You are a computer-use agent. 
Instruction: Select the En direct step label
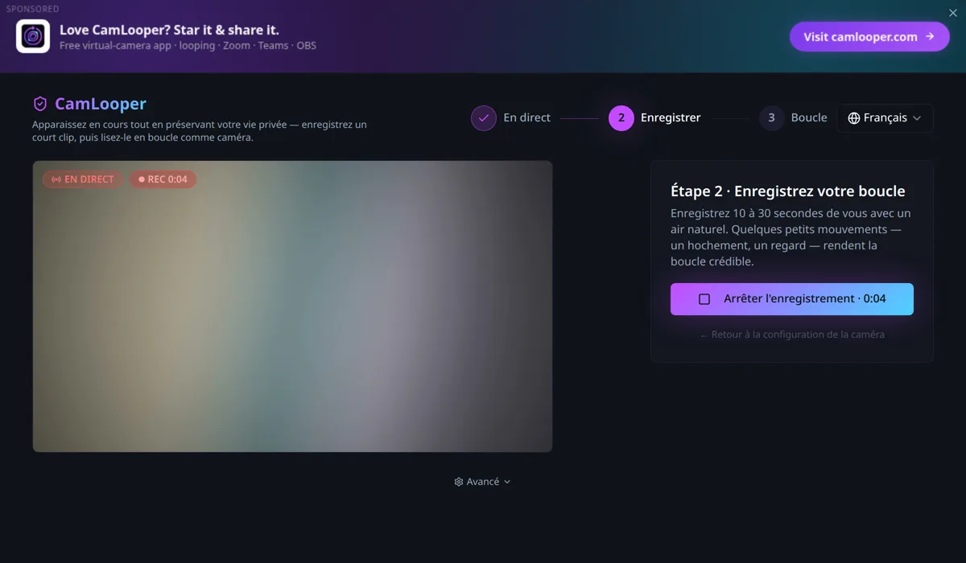pyautogui.click(x=526, y=117)
